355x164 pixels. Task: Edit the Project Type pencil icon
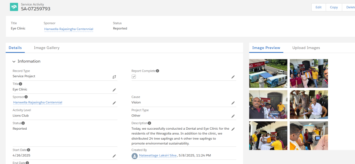pos(233,116)
